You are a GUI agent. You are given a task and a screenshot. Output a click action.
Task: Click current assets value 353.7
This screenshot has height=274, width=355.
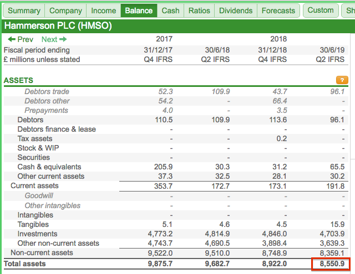163,186
